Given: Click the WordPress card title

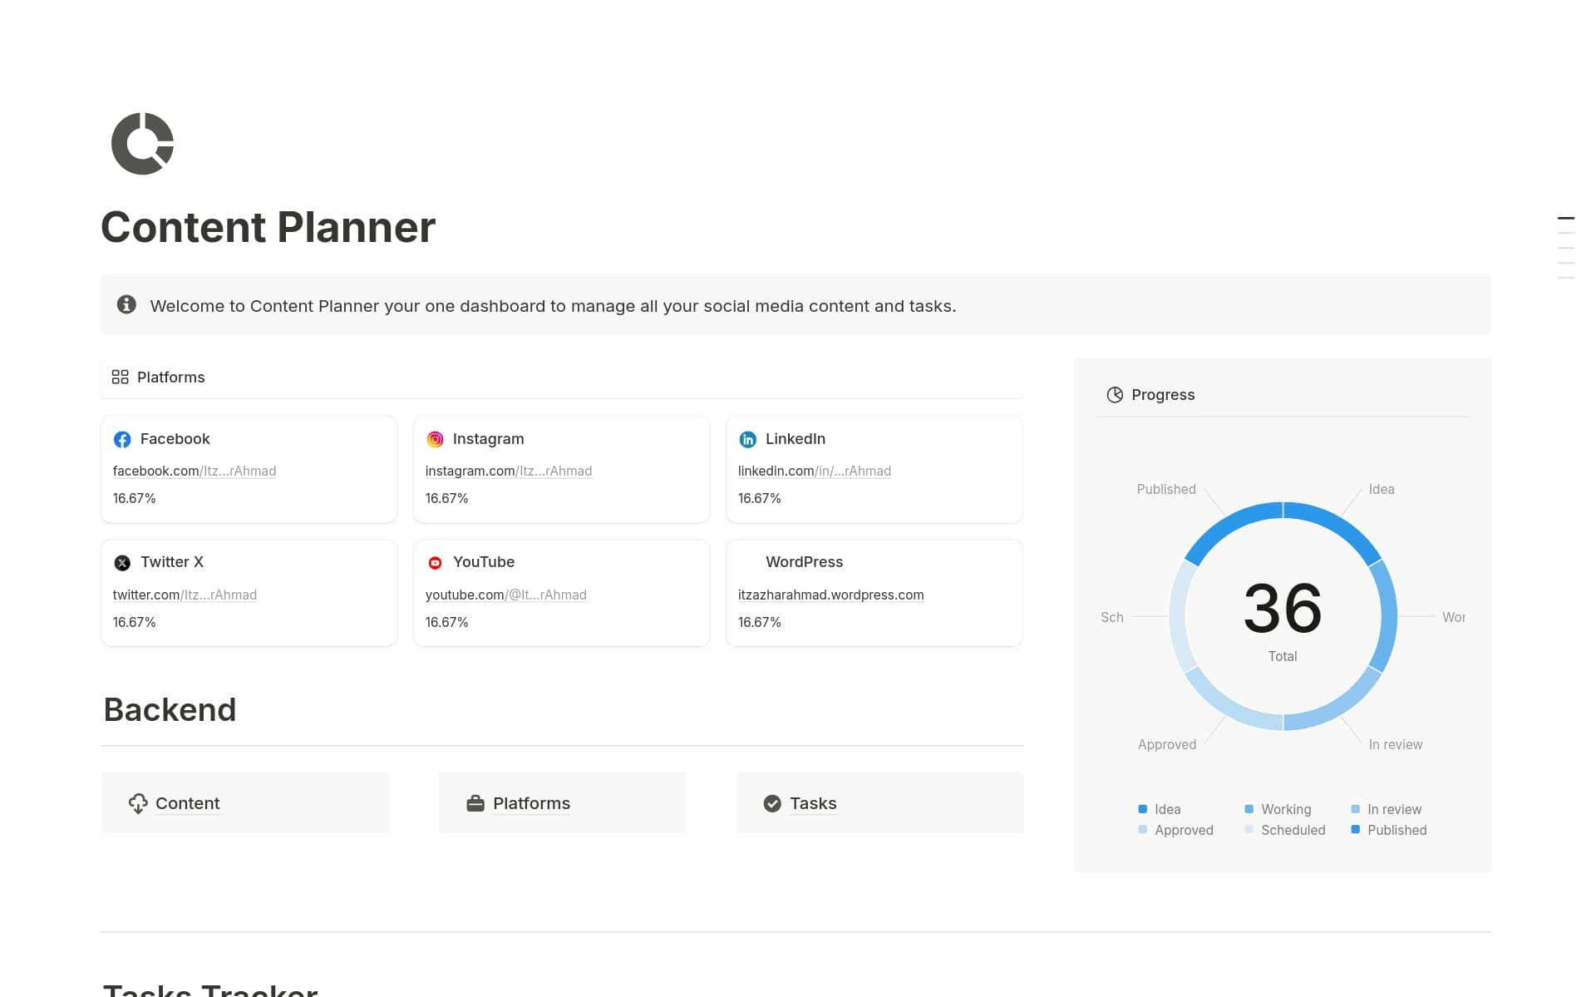Looking at the screenshot, I should tap(803, 562).
